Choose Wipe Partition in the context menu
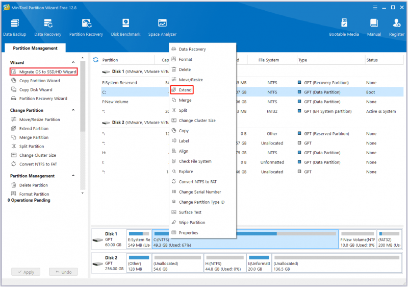The width and height of the screenshot is (408, 287). [202, 223]
